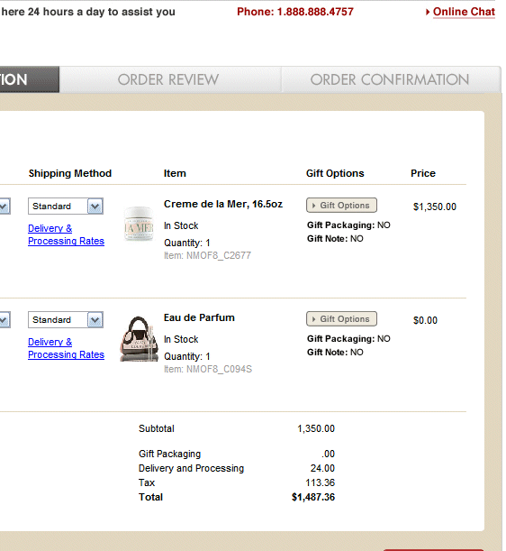Click the Eau de Parfum product thumbnail
This screenshot has width=506, height=551.
139,339
